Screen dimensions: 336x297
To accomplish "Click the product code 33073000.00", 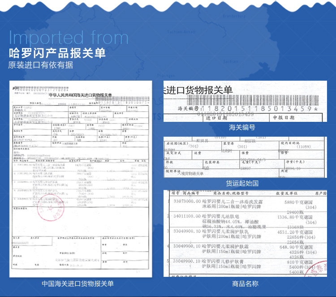I will tap(187, 202).
